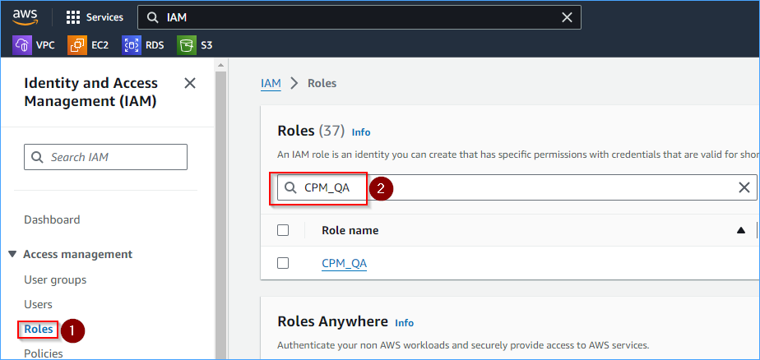Click the magnifier icon in Search IAM
Viewport: 760px width, 360px height.
[37, 157]
